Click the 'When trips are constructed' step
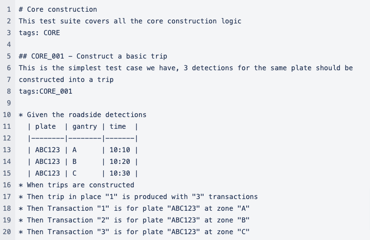370x240 pixels. click(80, 185)
